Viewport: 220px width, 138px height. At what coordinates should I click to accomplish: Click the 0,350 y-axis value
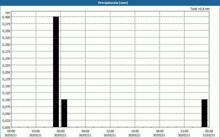tap(6, 31)
